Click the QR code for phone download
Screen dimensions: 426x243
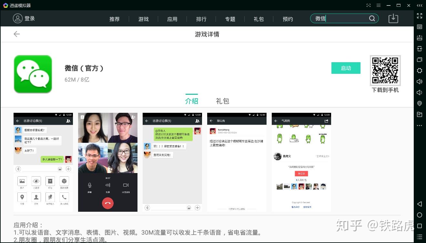(x=385, y=70)
